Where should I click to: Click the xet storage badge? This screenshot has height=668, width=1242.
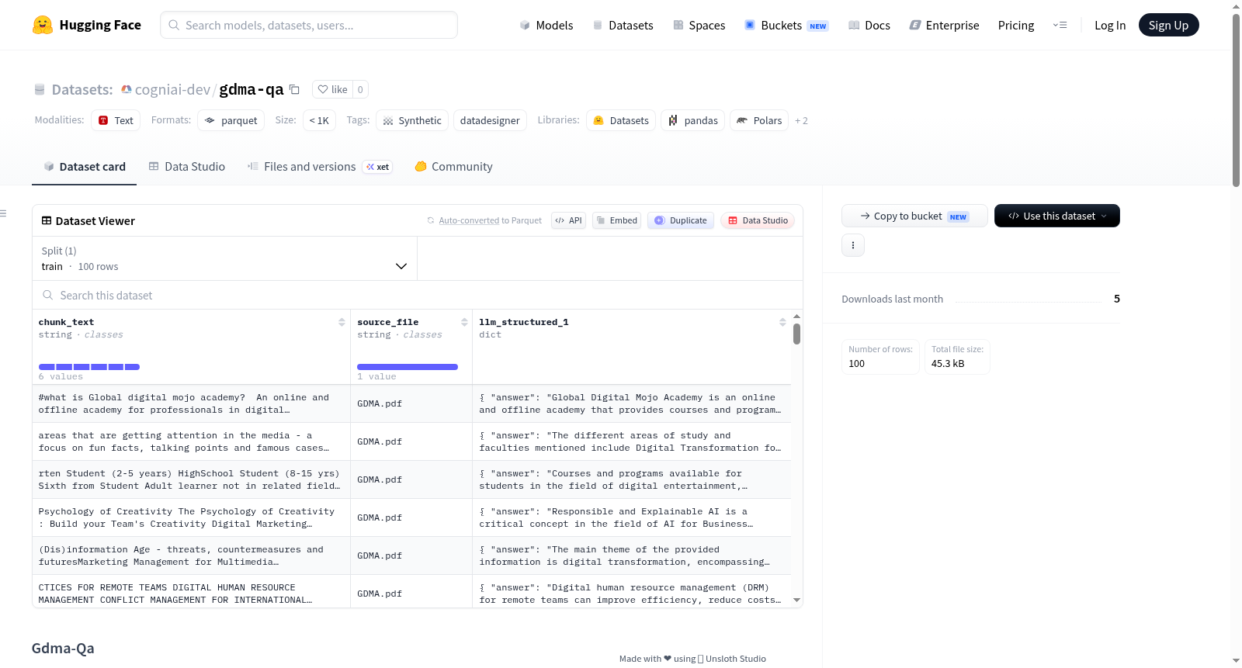click(378, 167)
